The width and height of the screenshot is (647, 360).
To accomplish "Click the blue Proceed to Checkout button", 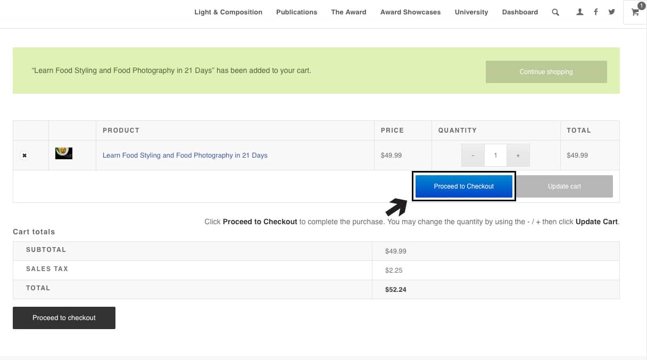I will pyautogui.click(x=463, y=186).
